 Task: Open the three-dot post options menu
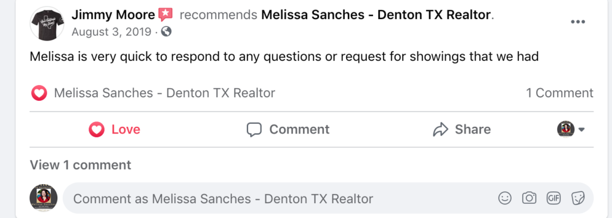point(578,22)
